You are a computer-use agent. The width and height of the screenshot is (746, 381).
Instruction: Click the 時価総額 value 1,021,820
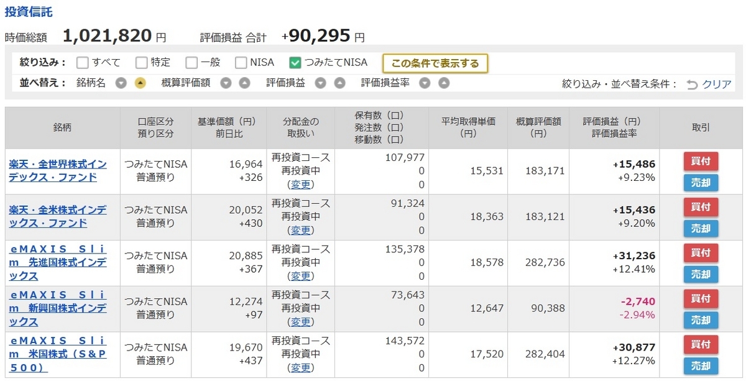click(x=108, y=36)
